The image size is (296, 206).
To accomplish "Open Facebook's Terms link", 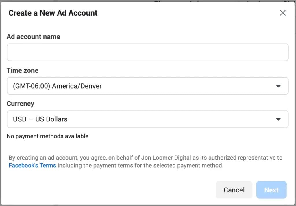I will (32, 165).
